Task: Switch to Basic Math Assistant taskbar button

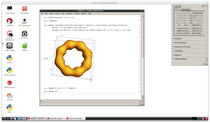Action: click(56, 118)
